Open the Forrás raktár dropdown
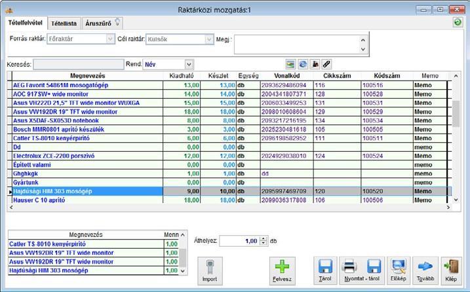The image size is (470, 292). pos(110,39)
